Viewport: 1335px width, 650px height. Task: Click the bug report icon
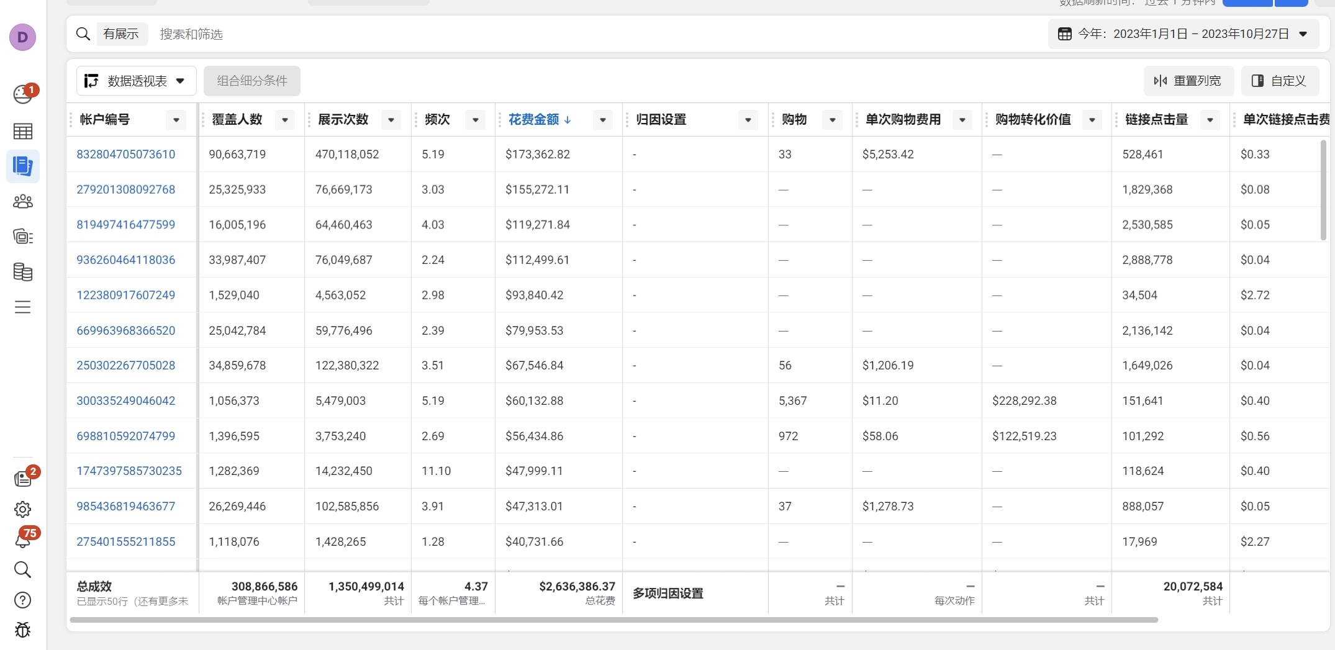[22, 630]
